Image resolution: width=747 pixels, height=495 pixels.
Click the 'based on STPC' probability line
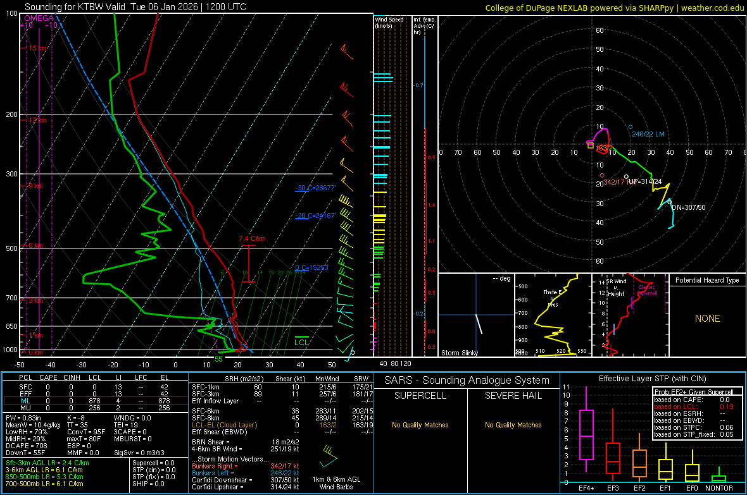click(694, 427)
